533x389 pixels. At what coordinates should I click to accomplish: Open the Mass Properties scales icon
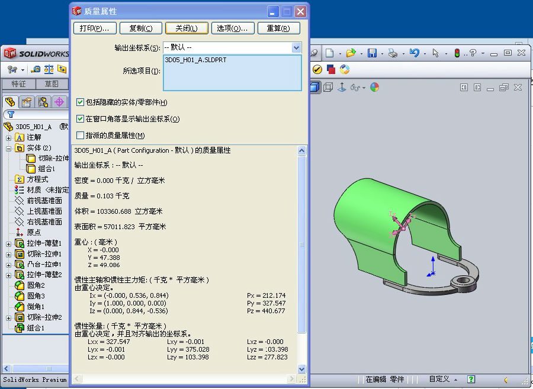(x=49, y=69)
